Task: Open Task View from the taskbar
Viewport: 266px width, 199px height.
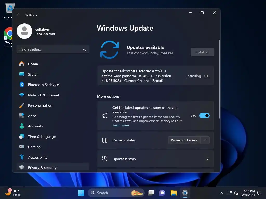Action: point(151,193)
